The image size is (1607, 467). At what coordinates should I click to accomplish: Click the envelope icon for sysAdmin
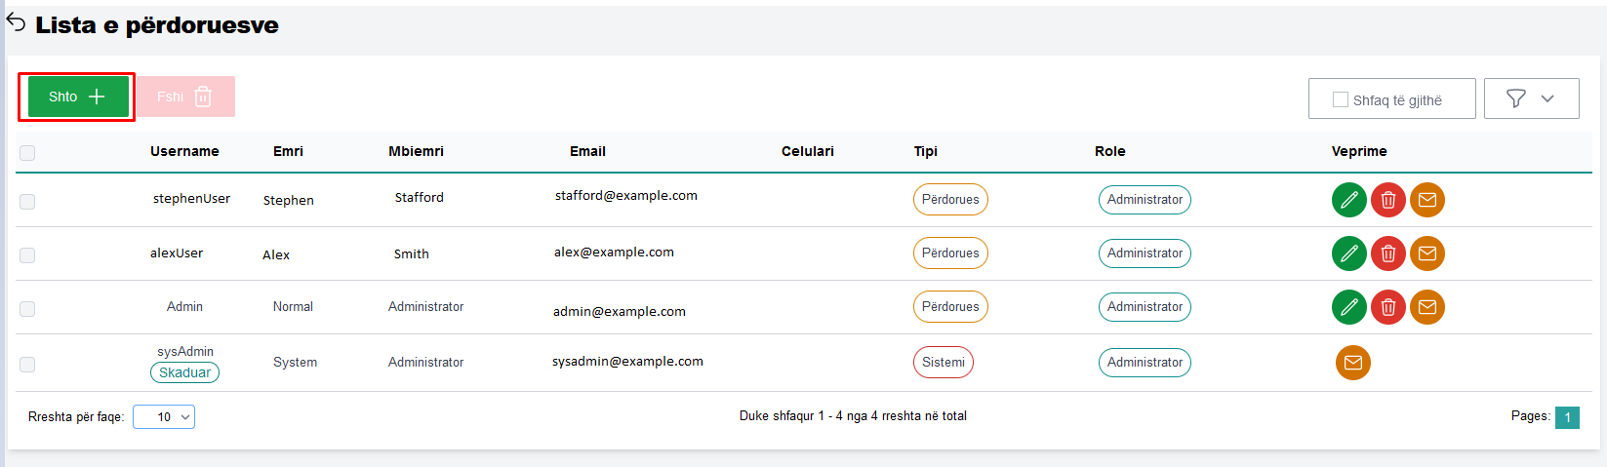(x=1352, y=363)
